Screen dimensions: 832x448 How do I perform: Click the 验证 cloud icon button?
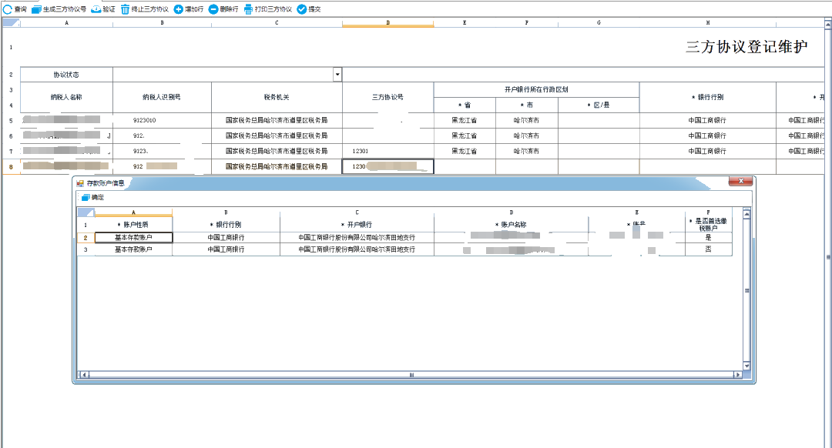pyautogui.click(x=96, y=9)
